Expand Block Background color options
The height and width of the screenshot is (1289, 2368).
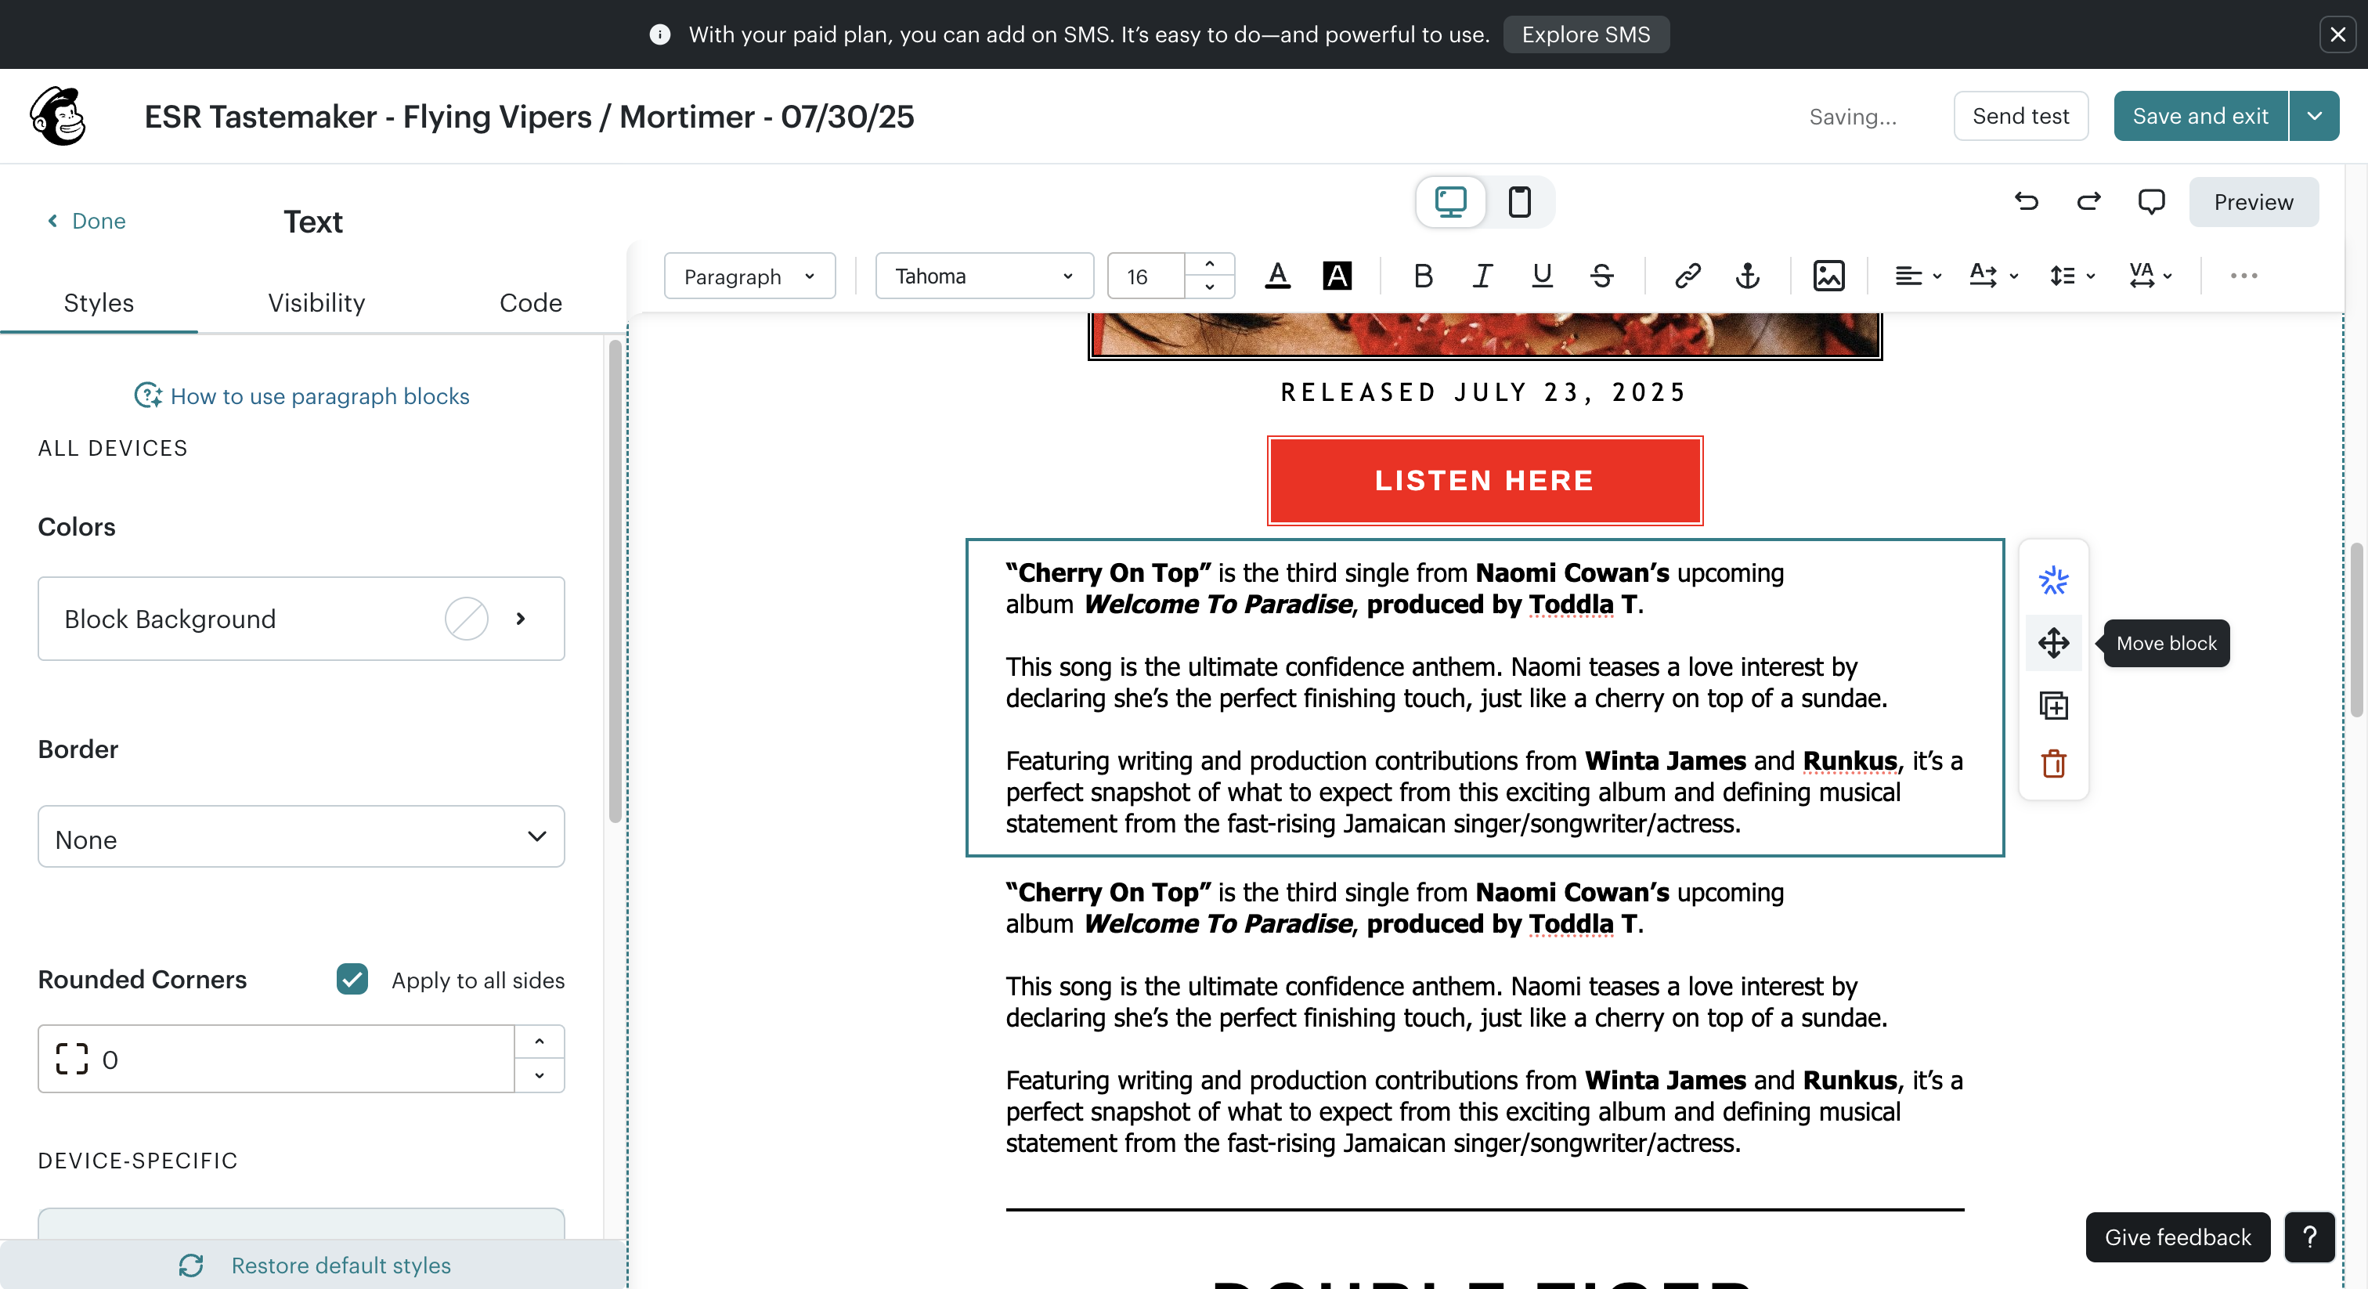(x=520, y=619)
